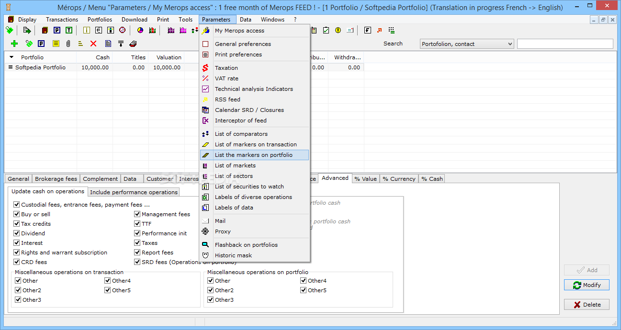Select the Softpedia Portfolio row
Viewport: 621px width, 330px height.
pos(184,67)
